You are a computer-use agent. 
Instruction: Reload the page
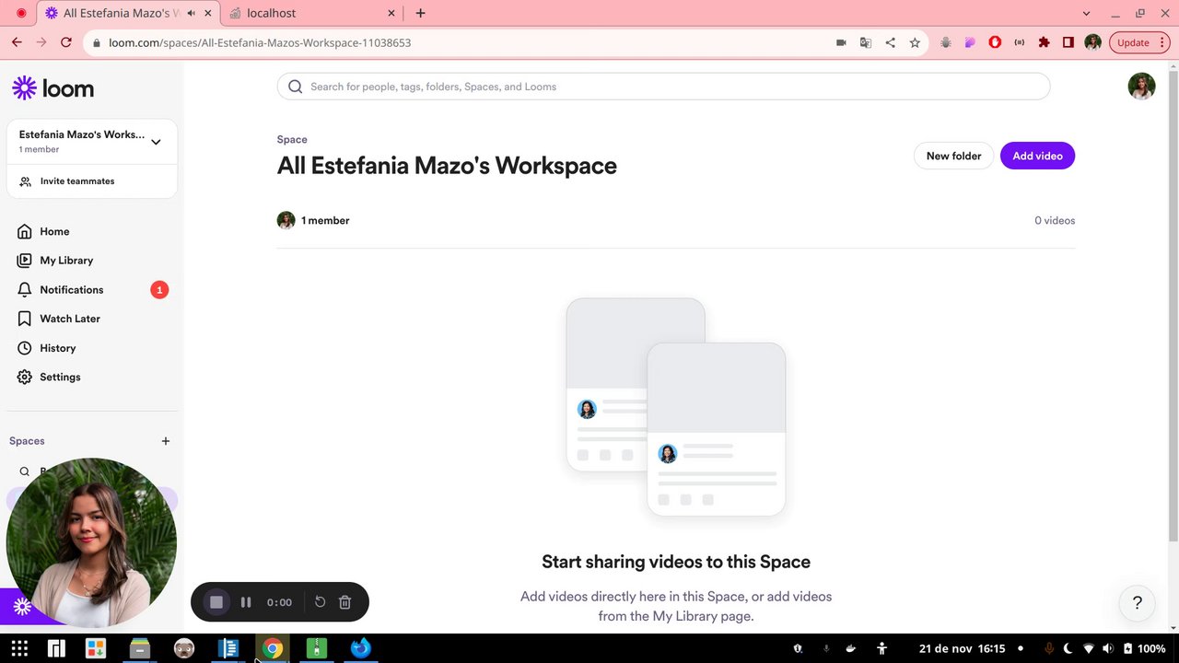tap(66, 42)
